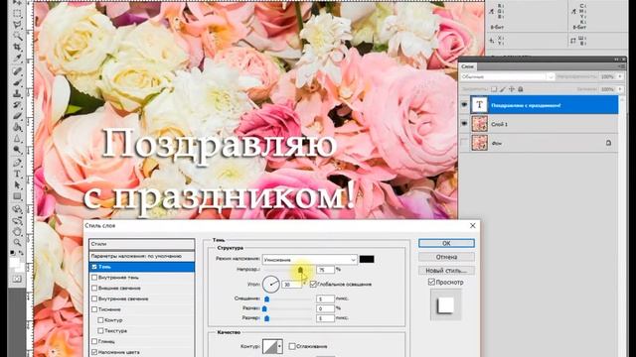Select the Eraser tool
636x357 pixels.
[x=17, y=117]
